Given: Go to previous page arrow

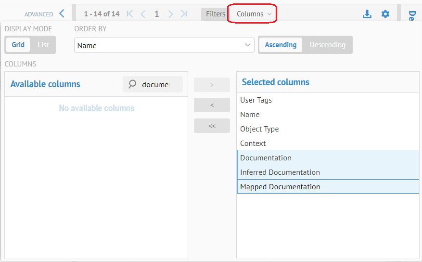Looking at the screenshot, I should click(x=143, y=14).
